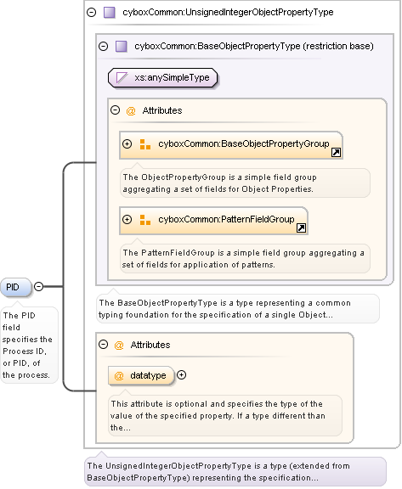Expand the BaseObjectPropertyGroup node
Viewport: 402px width, 489px height.
[127, 143]
